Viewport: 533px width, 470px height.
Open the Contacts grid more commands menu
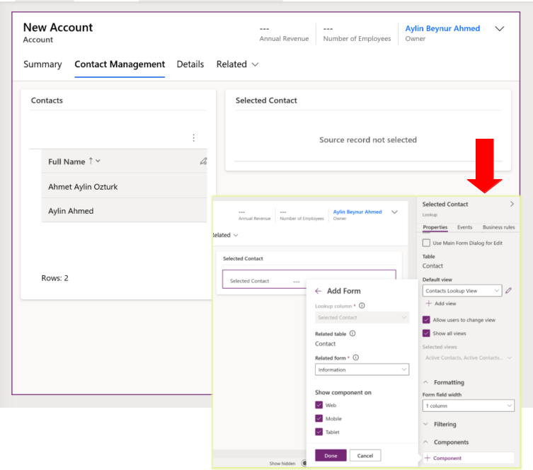pos(194,138)
